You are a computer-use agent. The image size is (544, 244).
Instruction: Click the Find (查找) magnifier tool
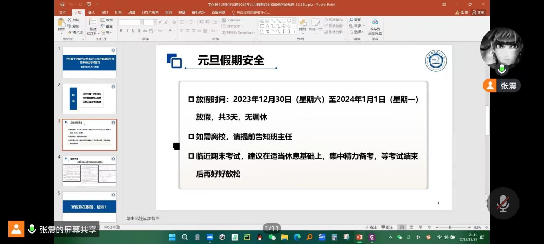(355, 20)
